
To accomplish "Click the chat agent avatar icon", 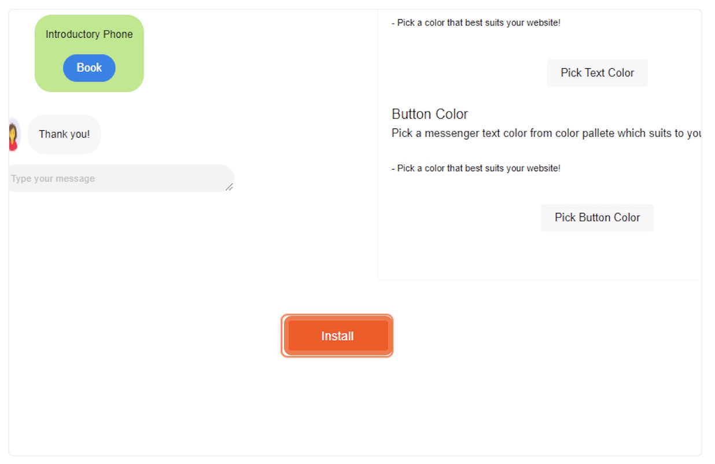I will (x=14, y=134).
